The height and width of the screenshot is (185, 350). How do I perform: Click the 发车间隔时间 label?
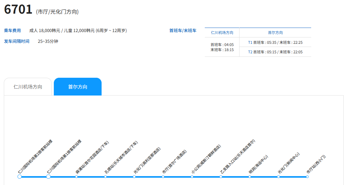[17, 41]
